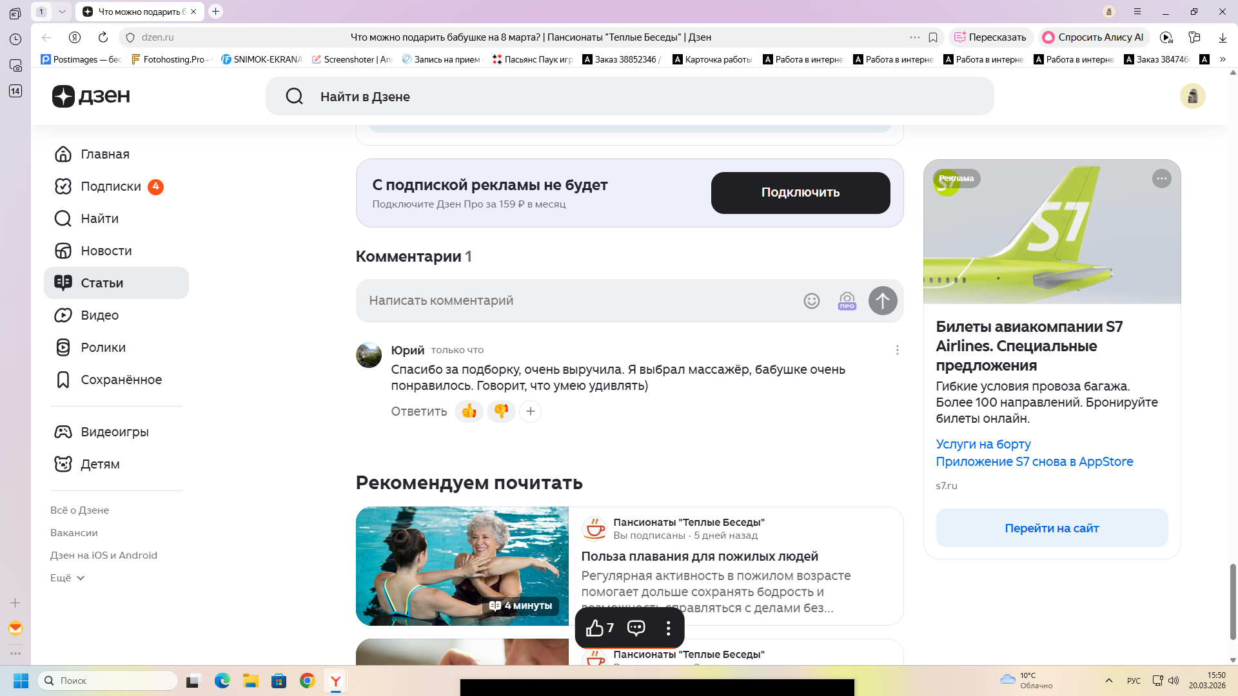Image resolution: width=1238 pixels, height=696 pixels.
Task: Click the Подключить subscription button
Action: coord(800,193)
